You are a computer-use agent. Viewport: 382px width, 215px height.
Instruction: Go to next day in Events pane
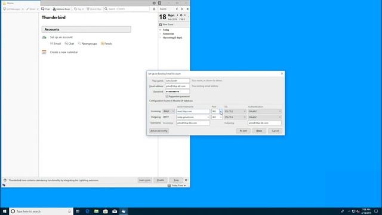pos(181,9)
